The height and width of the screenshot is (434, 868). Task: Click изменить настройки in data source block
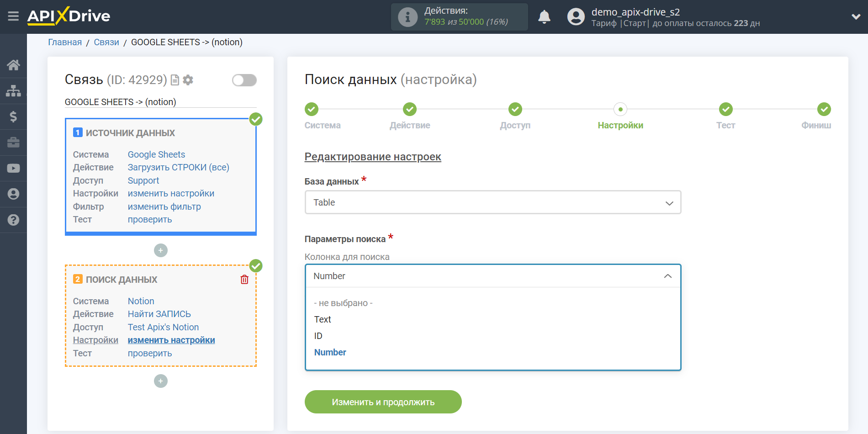pyautogui.click(x=171, y=193)
